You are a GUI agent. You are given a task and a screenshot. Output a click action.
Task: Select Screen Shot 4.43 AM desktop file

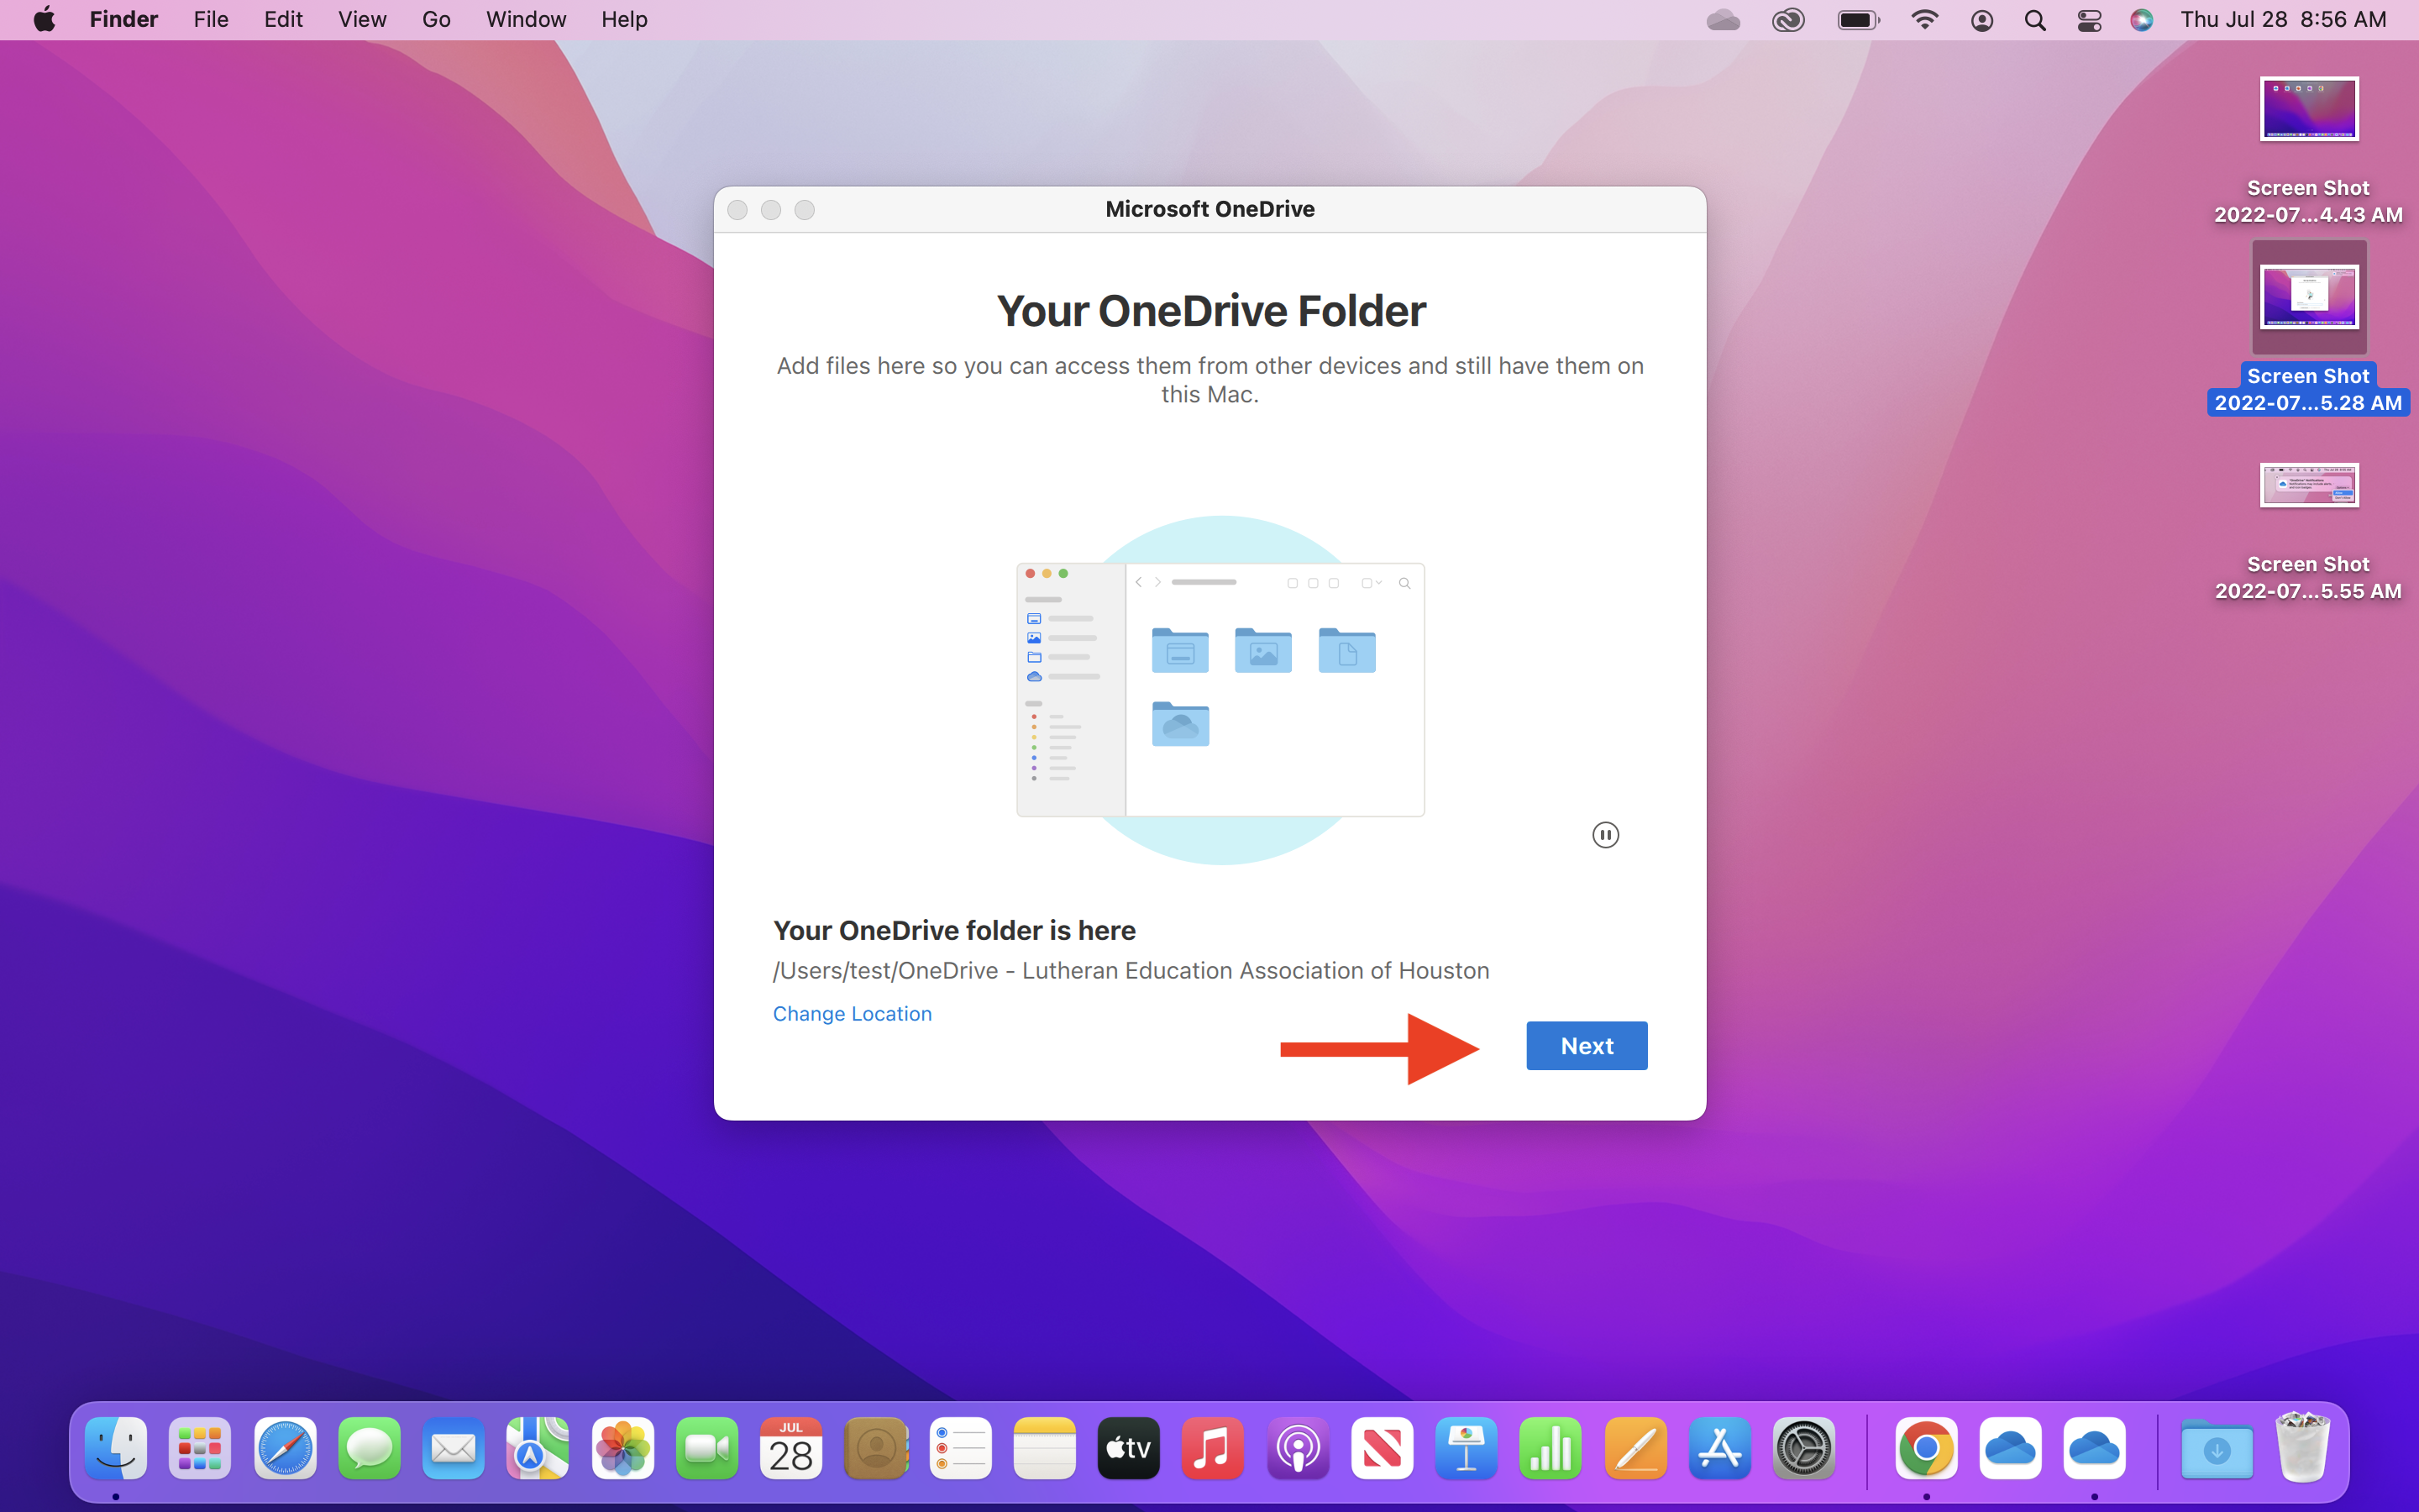click(2308, 150)
